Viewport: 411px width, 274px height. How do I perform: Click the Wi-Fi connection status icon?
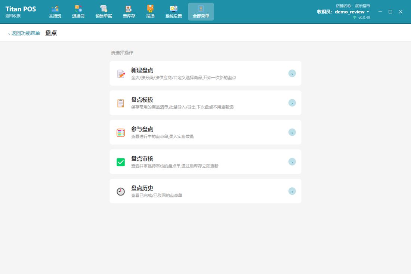click(355, 18)
